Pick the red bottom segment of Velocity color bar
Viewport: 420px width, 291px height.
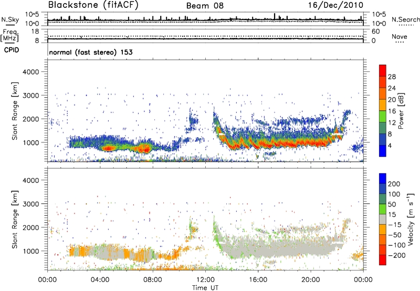point(383,260)
